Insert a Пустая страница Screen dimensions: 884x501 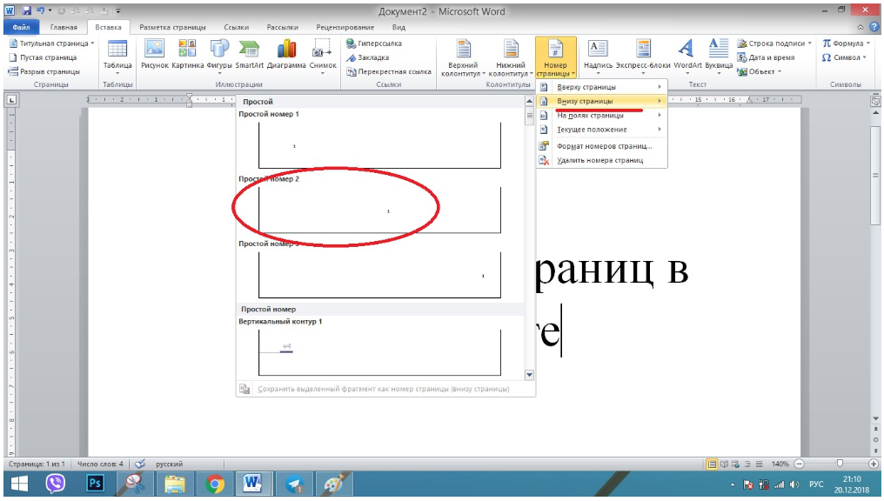43,57
